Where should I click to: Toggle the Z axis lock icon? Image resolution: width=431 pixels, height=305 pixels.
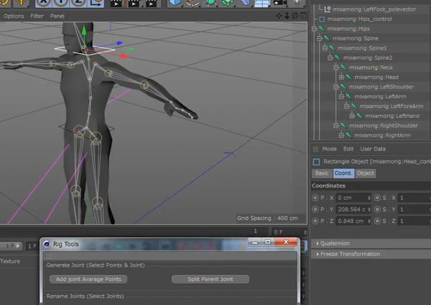(78, 3)
